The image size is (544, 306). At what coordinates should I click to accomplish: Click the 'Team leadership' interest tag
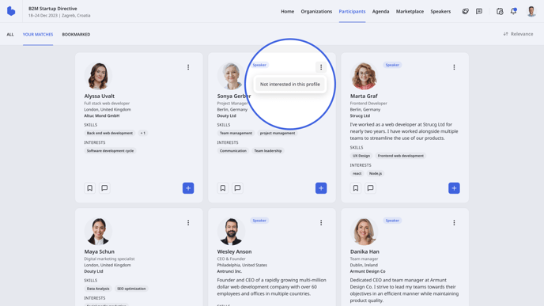[268, 150]
